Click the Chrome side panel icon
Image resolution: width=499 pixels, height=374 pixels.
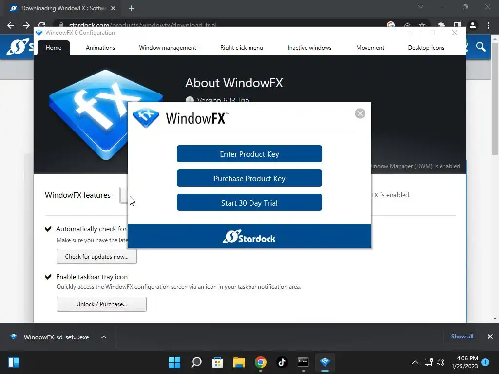coord(457,25)
